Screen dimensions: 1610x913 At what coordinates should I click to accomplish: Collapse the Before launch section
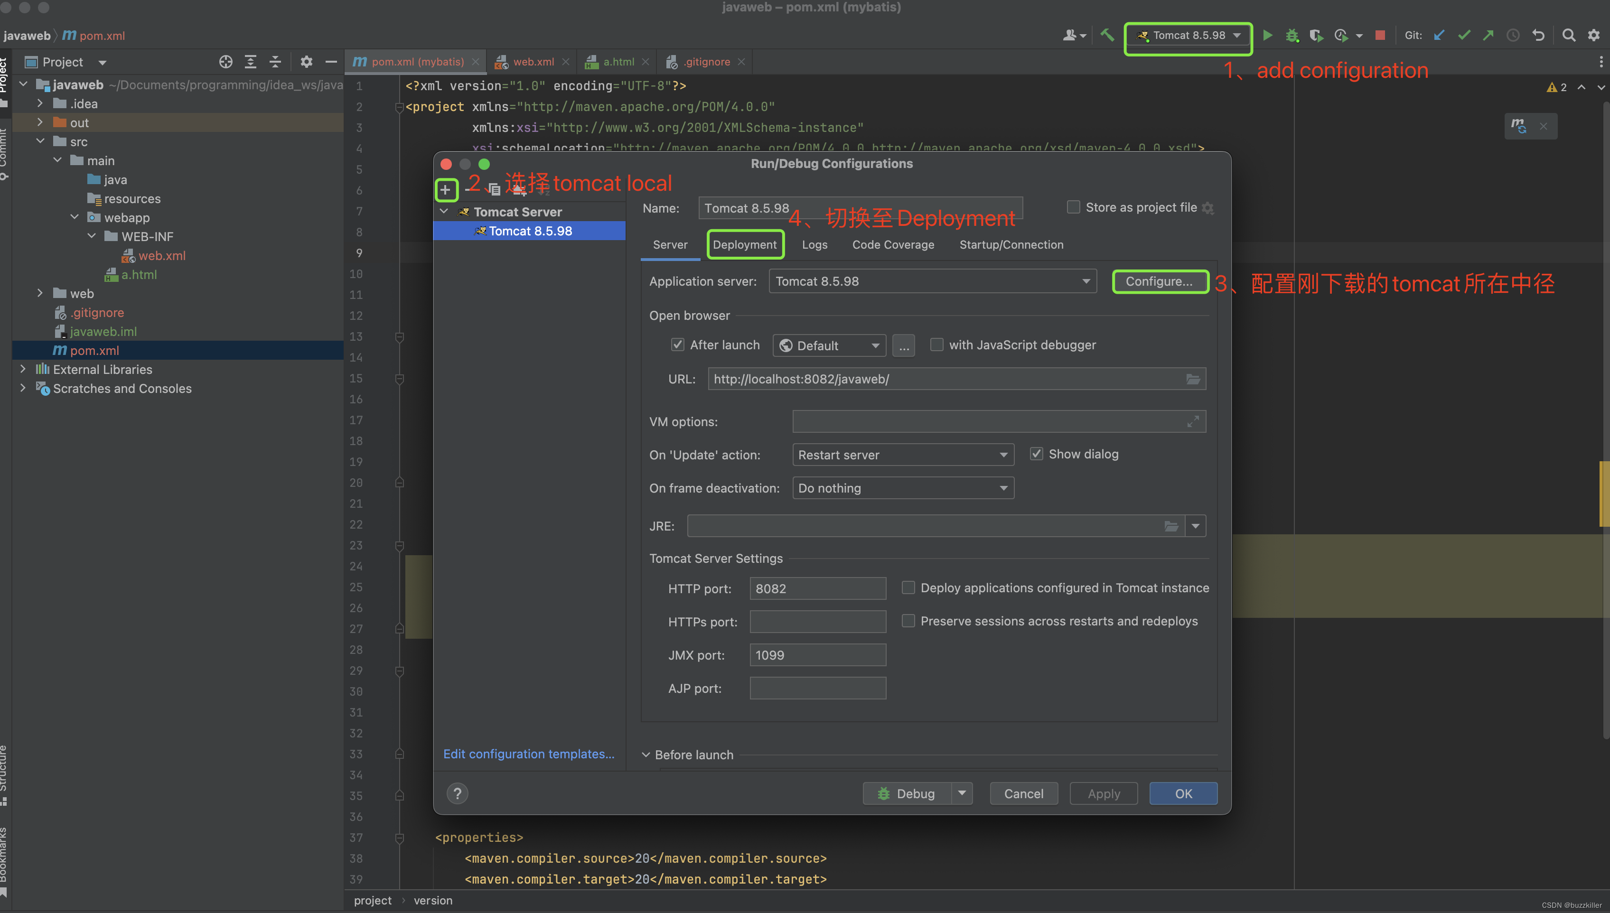[646, 755]
